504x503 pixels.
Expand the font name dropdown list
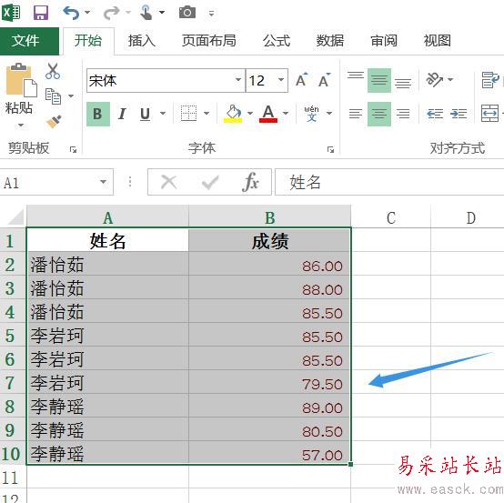[x=238, y=80]
